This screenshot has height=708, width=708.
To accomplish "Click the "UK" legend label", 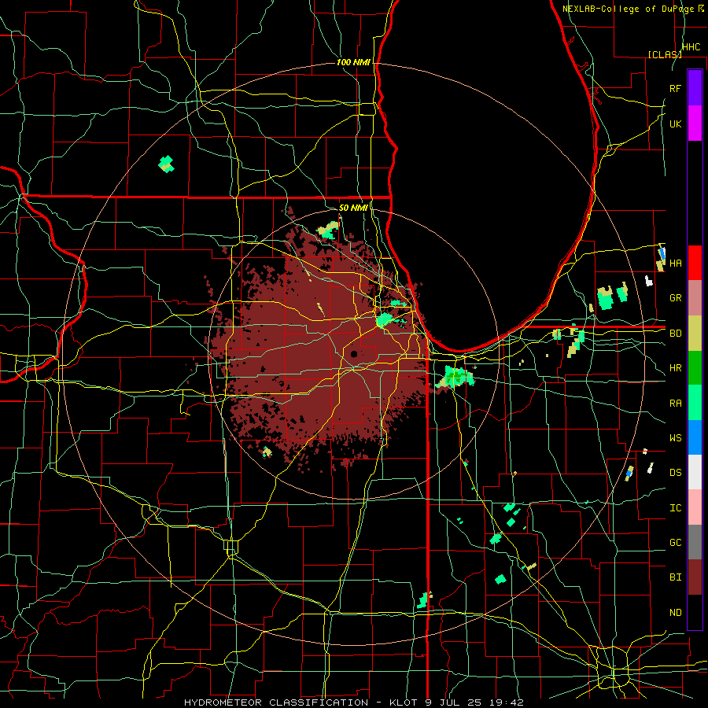I will pyautogui.click(x=675, y=124).
